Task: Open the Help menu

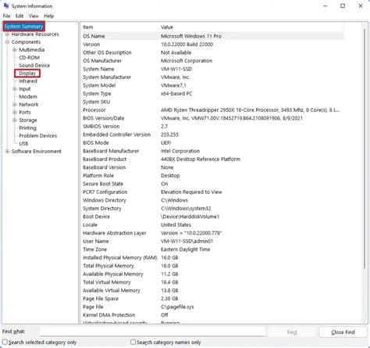Action: pos(48,16)
